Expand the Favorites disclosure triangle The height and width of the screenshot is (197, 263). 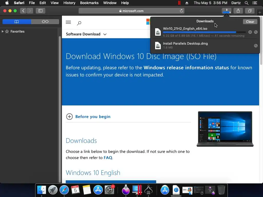tap(3, 31)
